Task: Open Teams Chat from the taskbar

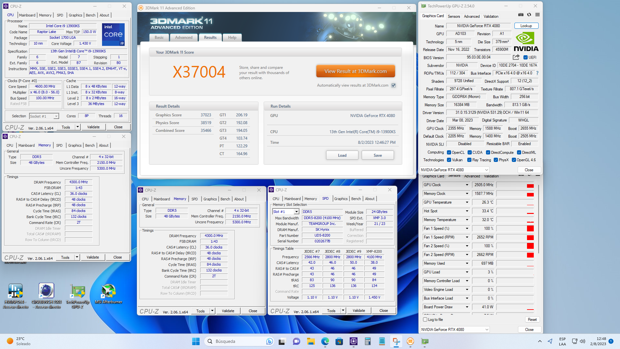Action: pyautogui.click(x=296, y=341)
